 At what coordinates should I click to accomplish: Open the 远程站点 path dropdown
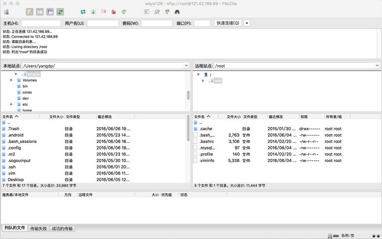point(377,66)
